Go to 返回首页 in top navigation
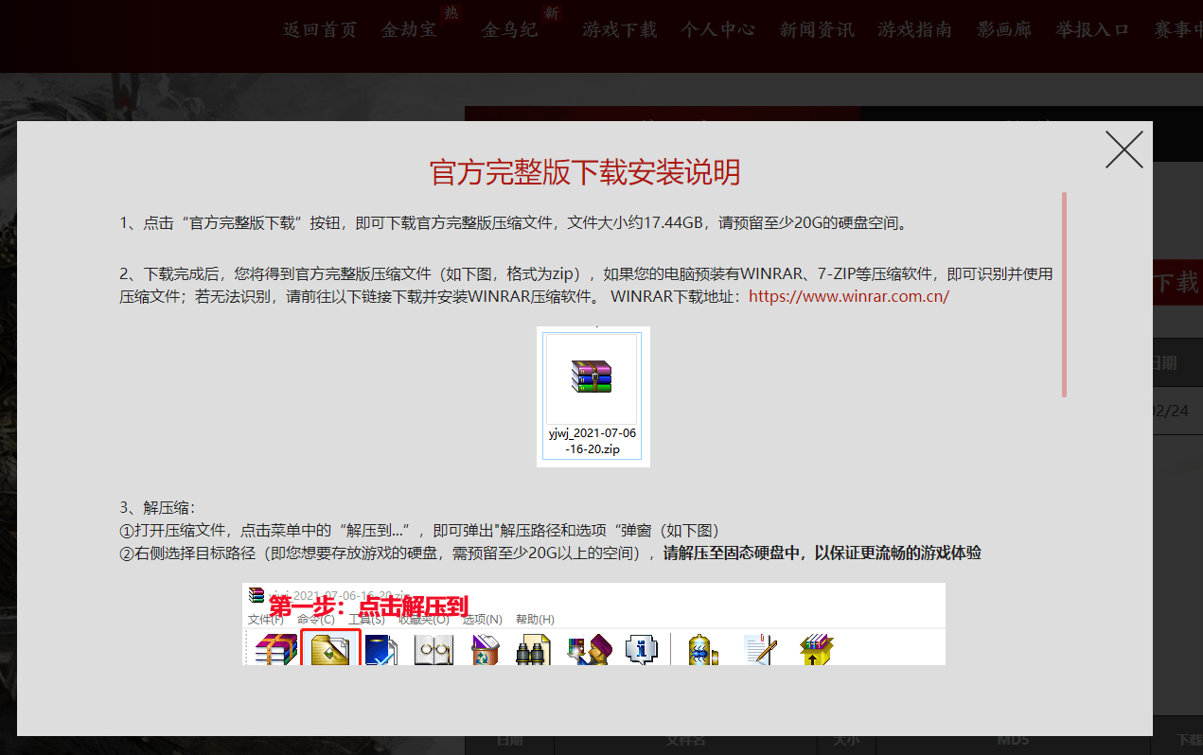This screenshot has width=1203, height=755. (320, 29)
